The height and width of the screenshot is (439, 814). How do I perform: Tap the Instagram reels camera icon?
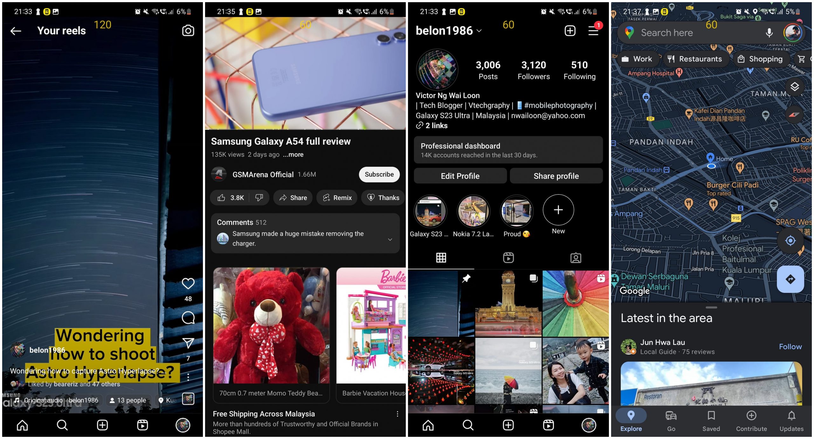pos(189,30)
